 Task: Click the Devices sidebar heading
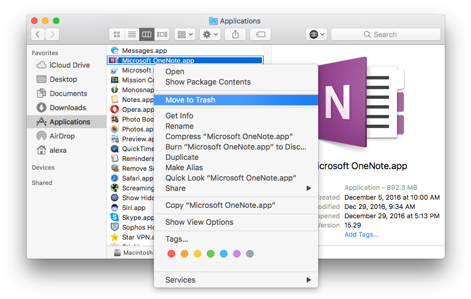(43, 168)
